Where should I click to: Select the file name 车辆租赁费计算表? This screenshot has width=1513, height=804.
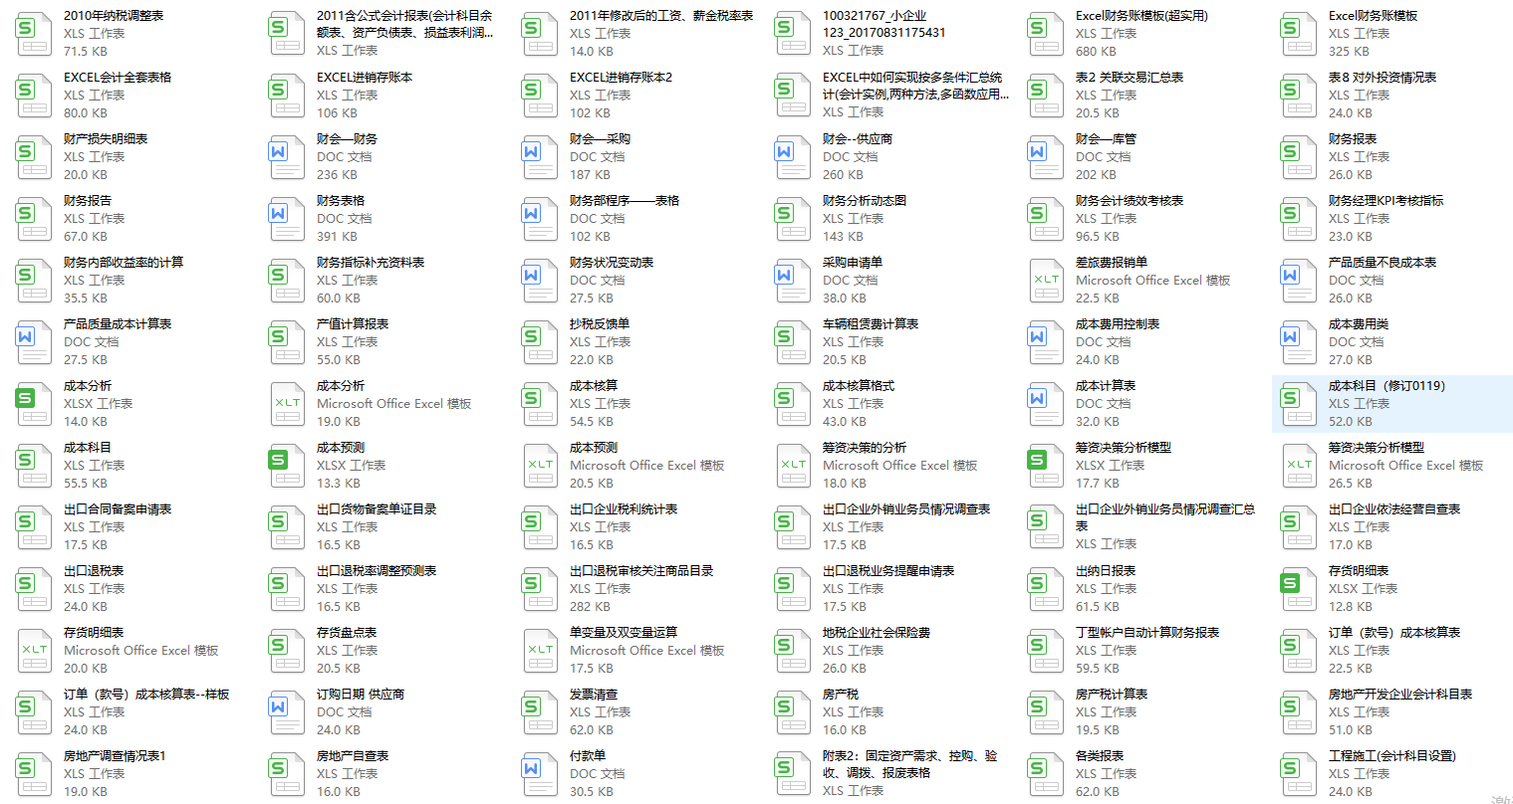871,324
